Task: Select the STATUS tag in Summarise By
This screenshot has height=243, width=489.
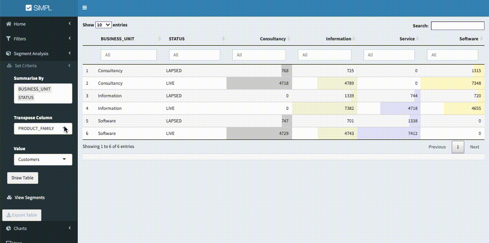Action: pyautogui.click(x=26, y=97)
